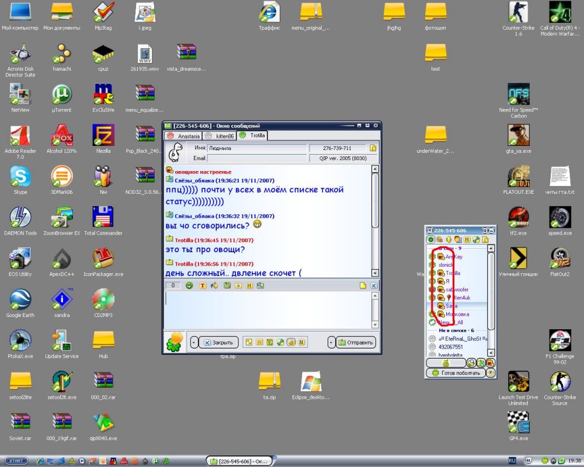Viewport: 584px width, 467px height.
Task: Open the Skype desktop icon
Action: point(20,179)
